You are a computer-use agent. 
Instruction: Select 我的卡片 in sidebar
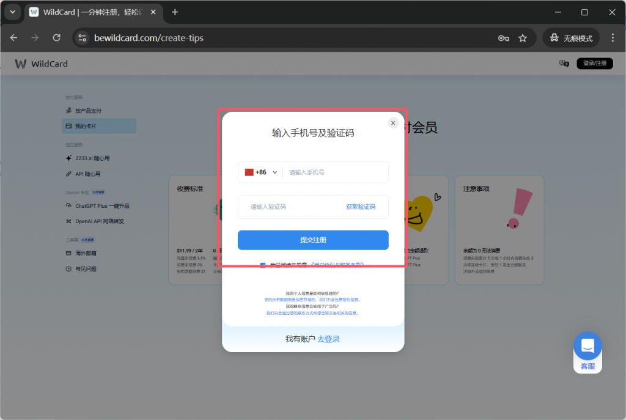99,126
